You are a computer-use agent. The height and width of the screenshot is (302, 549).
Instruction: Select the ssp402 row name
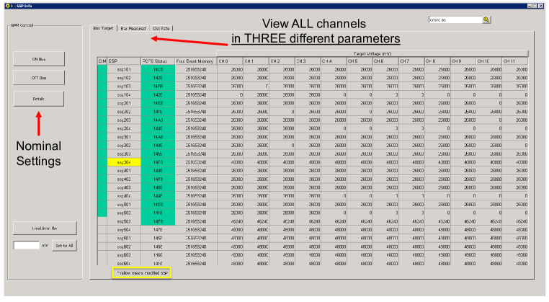click(x=124, y=179)
